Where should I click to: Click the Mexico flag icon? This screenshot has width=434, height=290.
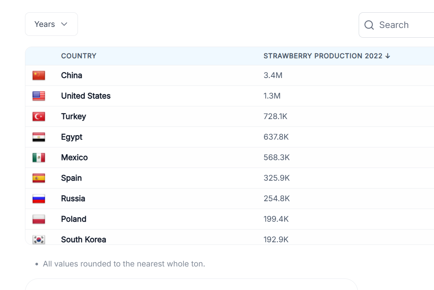click(39, 158)
